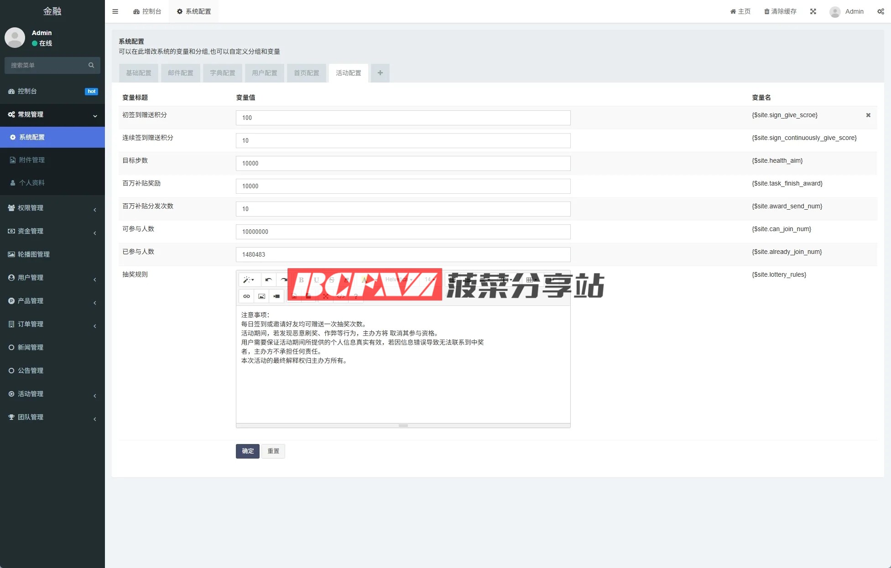This screenshot has height=568, width=891.
Task: Expand the 权限管理 sidebar menu
Action: coord(52,208)
